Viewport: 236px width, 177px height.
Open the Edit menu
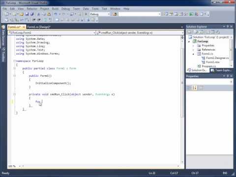12,9
